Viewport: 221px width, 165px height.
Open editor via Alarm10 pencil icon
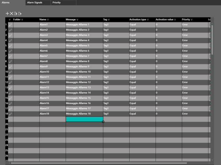[10, 72]
